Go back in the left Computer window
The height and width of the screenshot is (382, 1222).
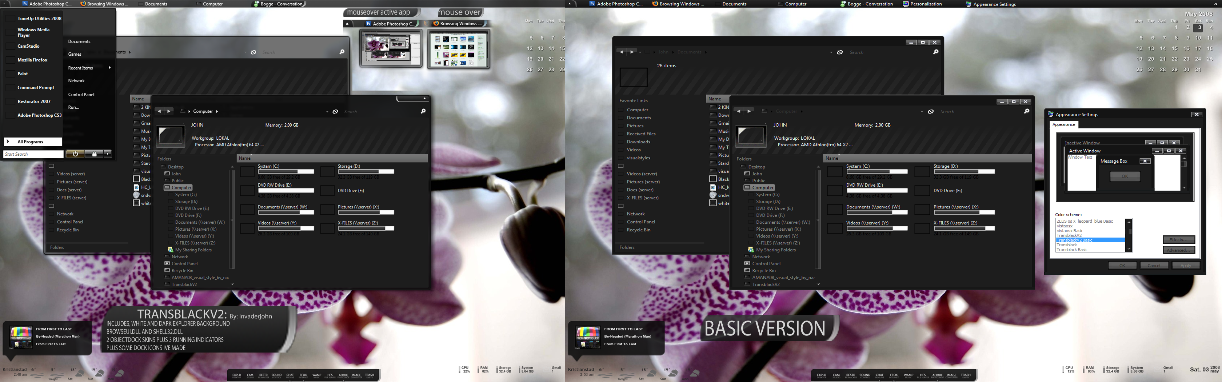(159, 111)
